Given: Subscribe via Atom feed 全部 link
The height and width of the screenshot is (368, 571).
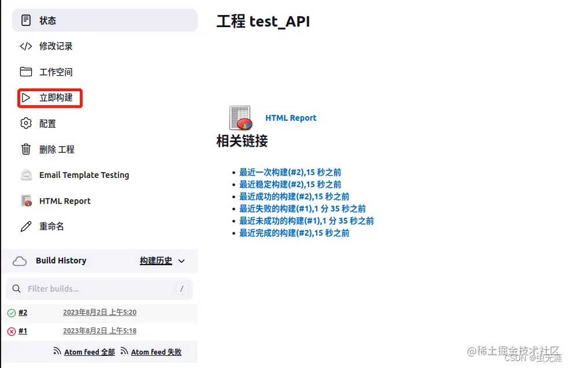Looking at the screenshot, I should coord(88,351).
